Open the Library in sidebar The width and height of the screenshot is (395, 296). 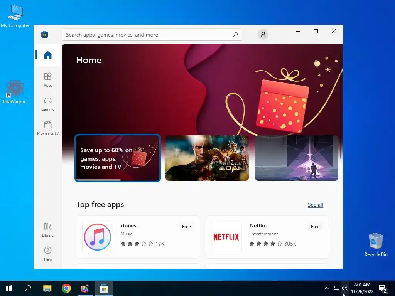(48, 230)
